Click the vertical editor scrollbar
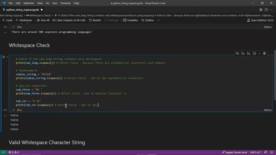 [x=275, y=76]
